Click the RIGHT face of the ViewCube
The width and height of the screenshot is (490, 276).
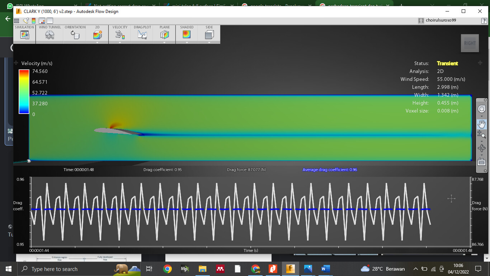(470, 43)
